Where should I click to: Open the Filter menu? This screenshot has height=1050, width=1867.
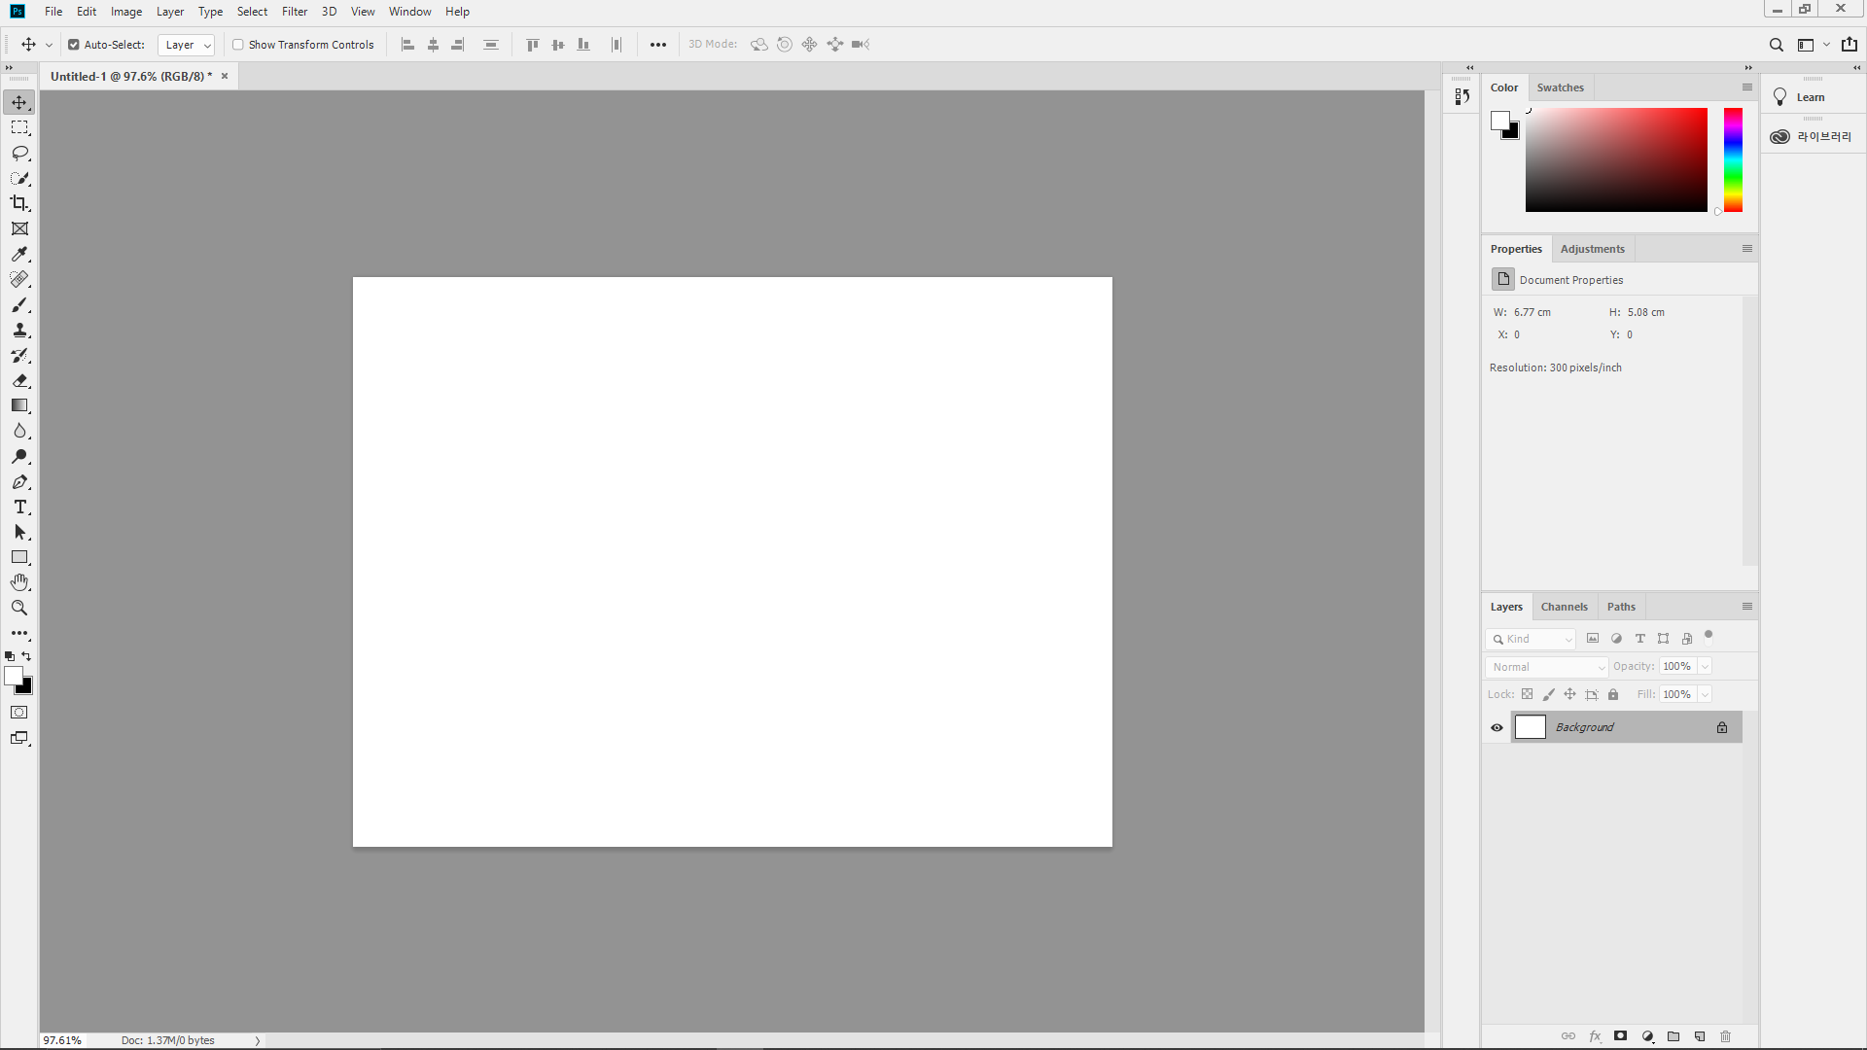[294, 12]
